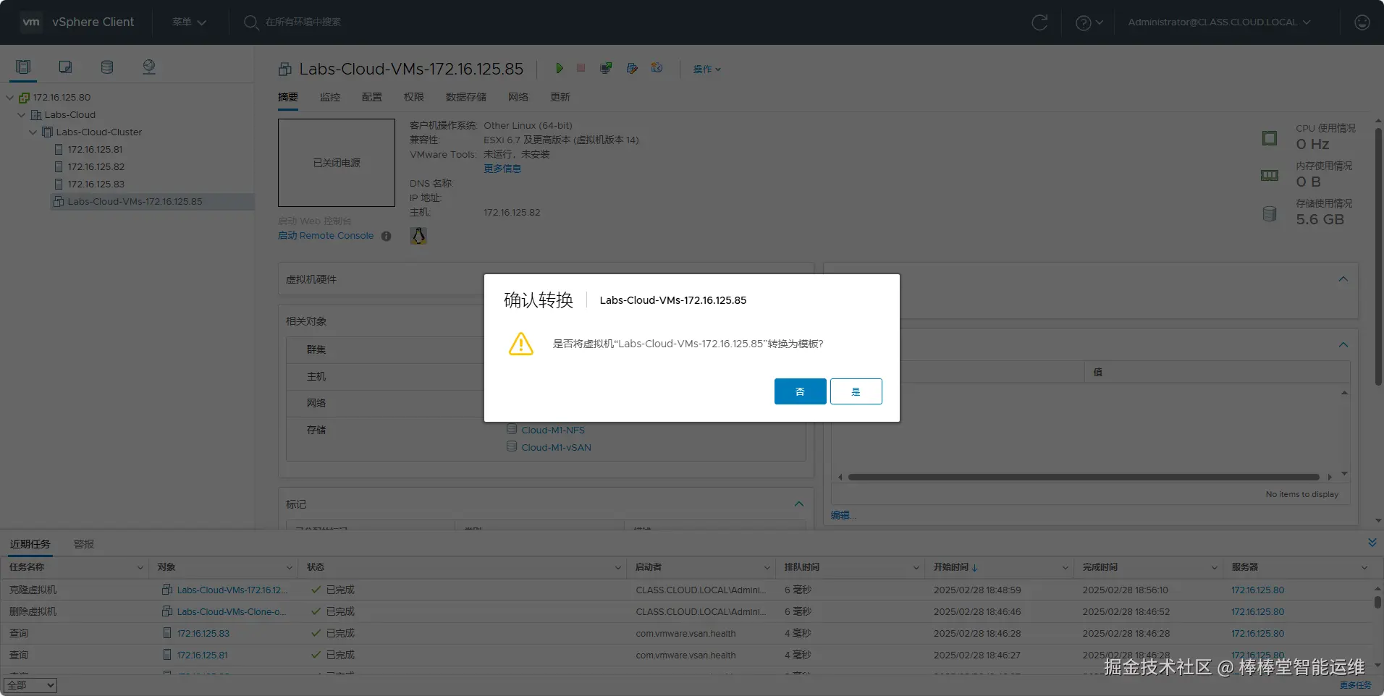Click the Cloud-M1-vSAN datastore icon
Viewport: 1384px width, 696px height.
coord(512,447)
